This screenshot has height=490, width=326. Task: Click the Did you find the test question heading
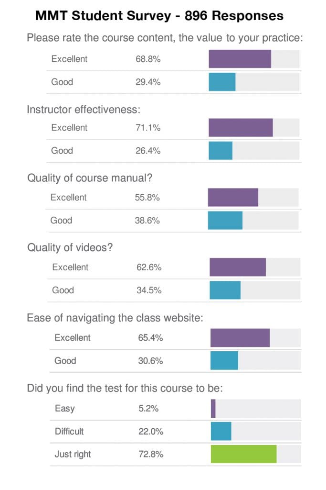coord(125,388)
